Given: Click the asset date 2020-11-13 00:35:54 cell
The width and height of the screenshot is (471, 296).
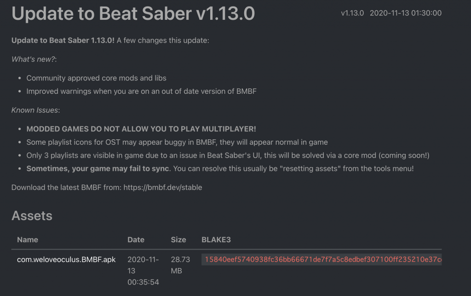Looking at the screenshot, I should pos(144,271).
